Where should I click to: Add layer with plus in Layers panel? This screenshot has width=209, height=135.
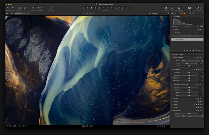point(198,48)
